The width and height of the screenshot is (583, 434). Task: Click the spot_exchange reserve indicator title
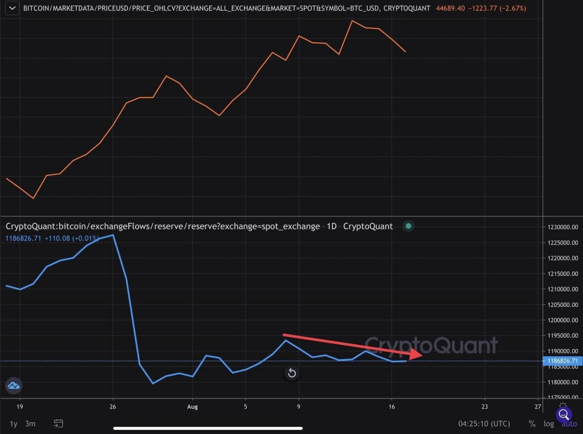(x=163, y=226)
